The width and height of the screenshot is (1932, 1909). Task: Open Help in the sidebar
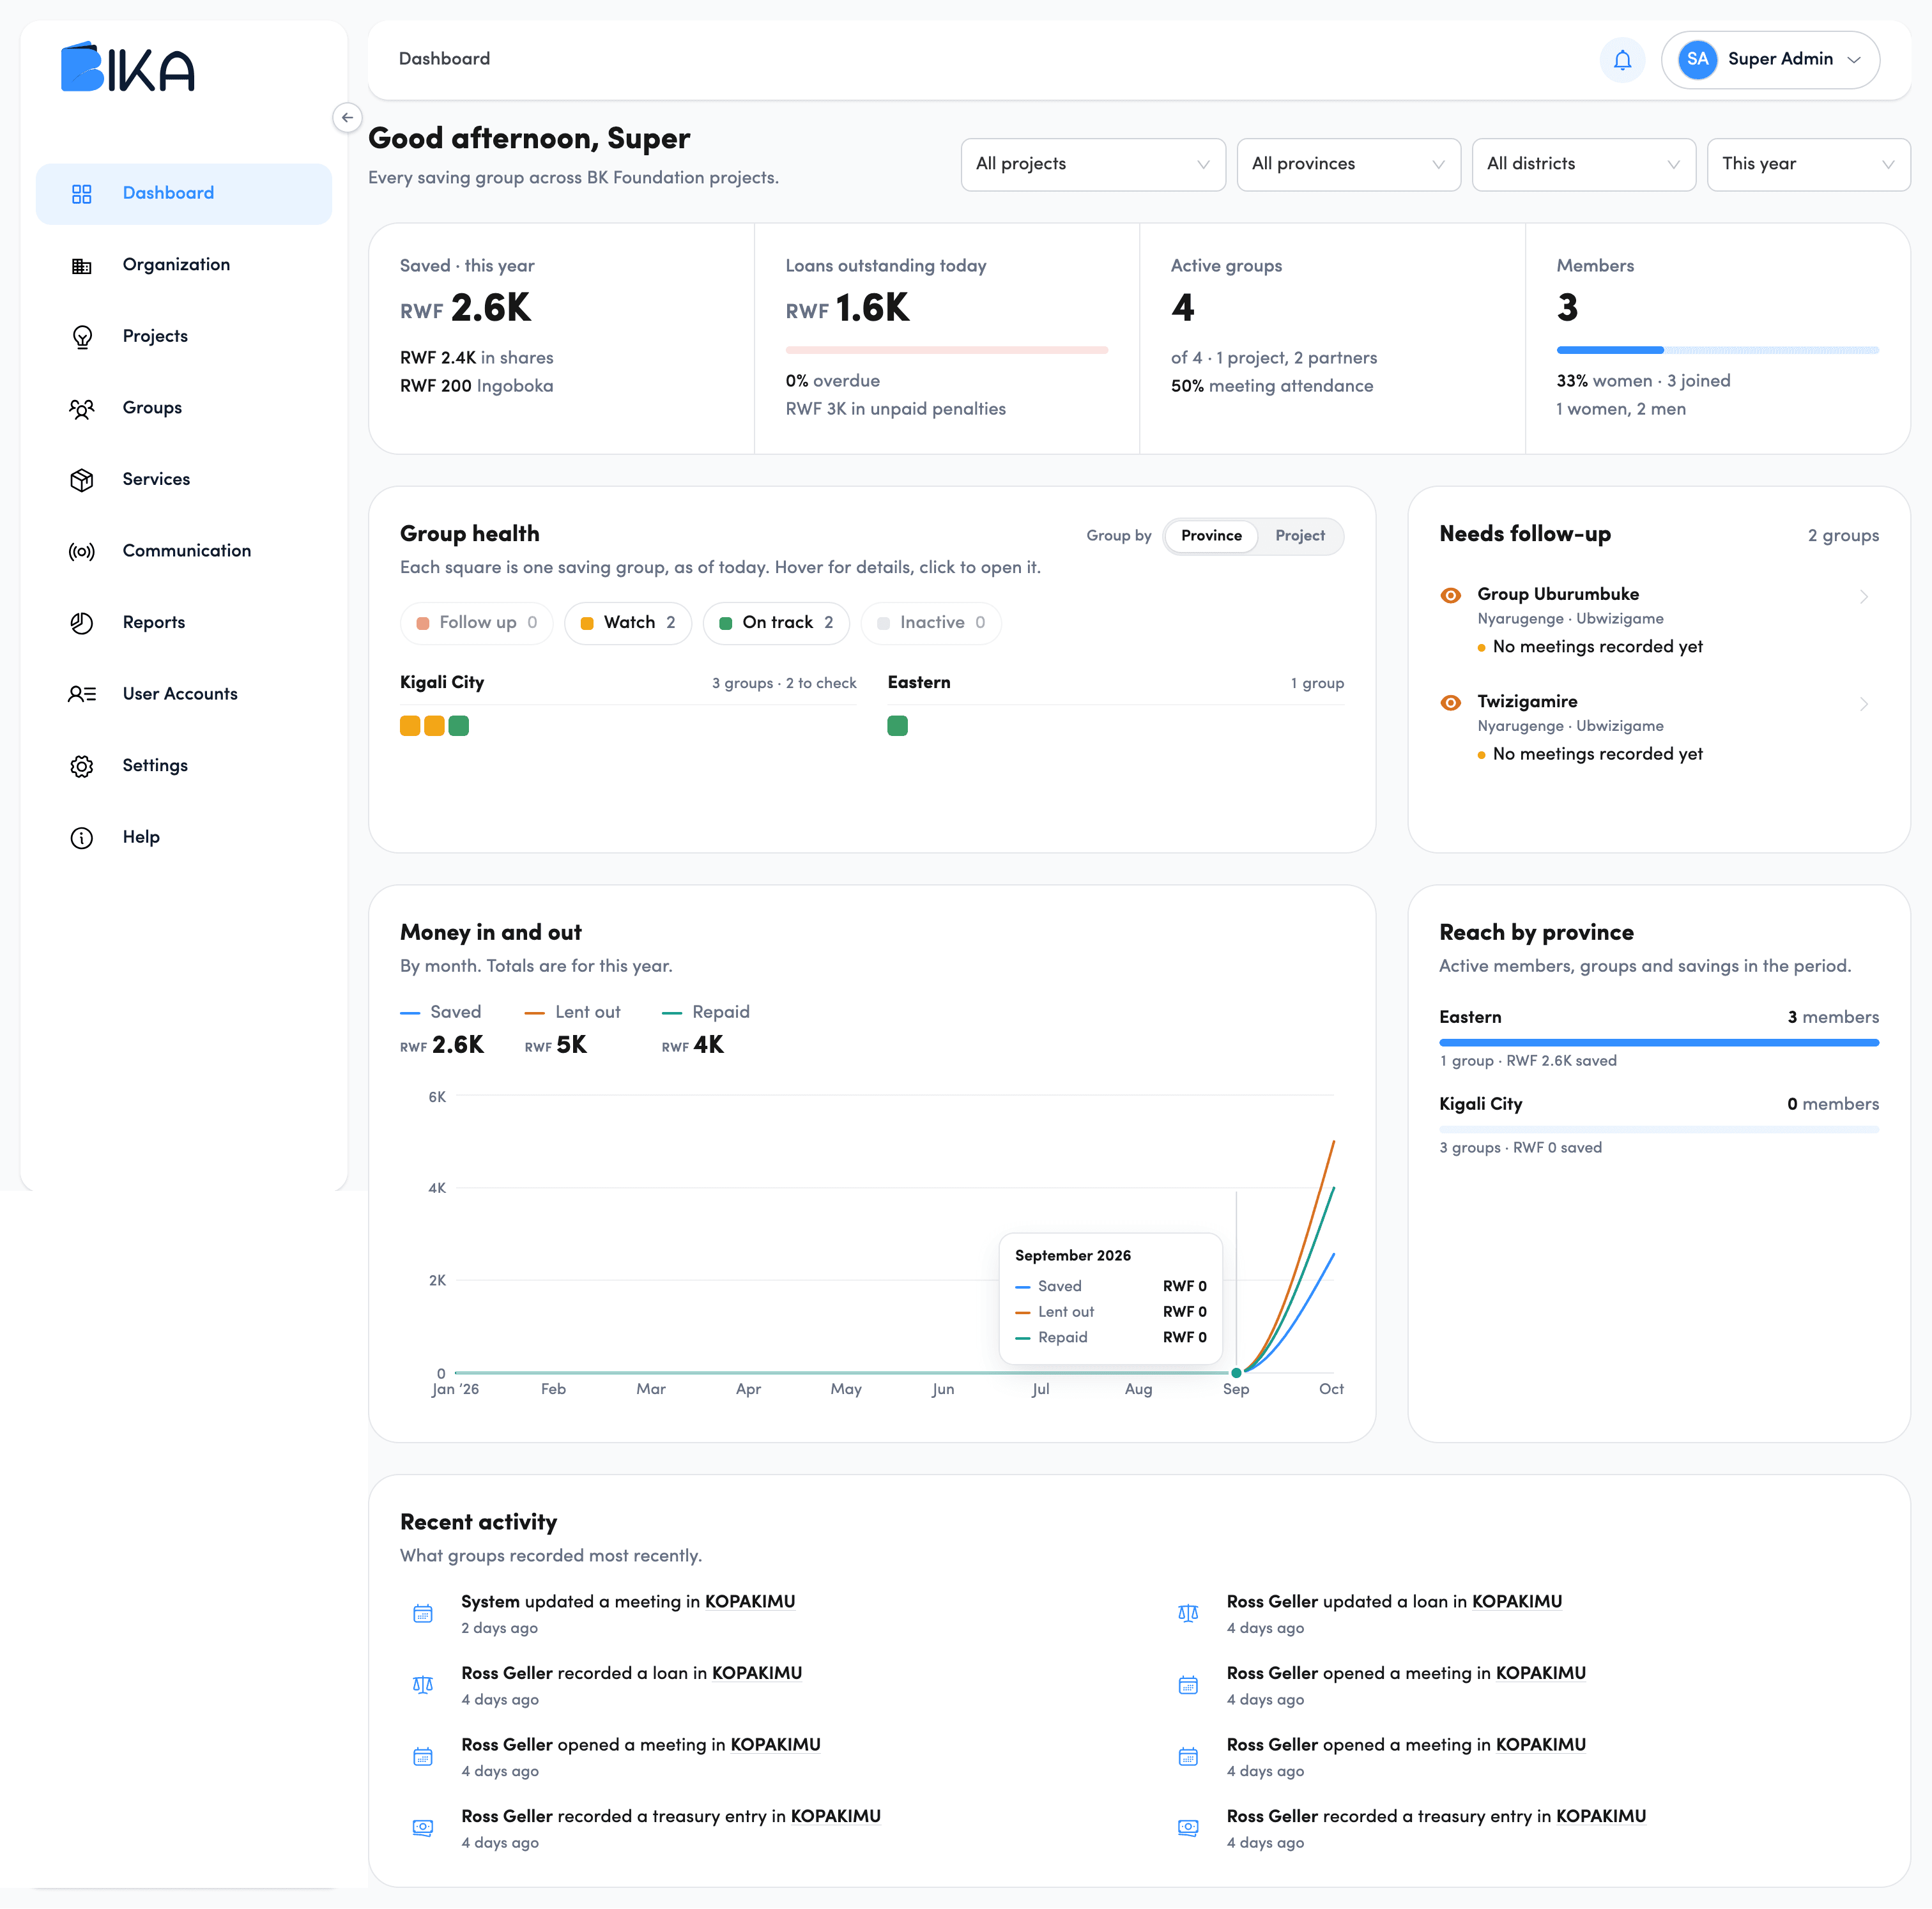(184, 838)
